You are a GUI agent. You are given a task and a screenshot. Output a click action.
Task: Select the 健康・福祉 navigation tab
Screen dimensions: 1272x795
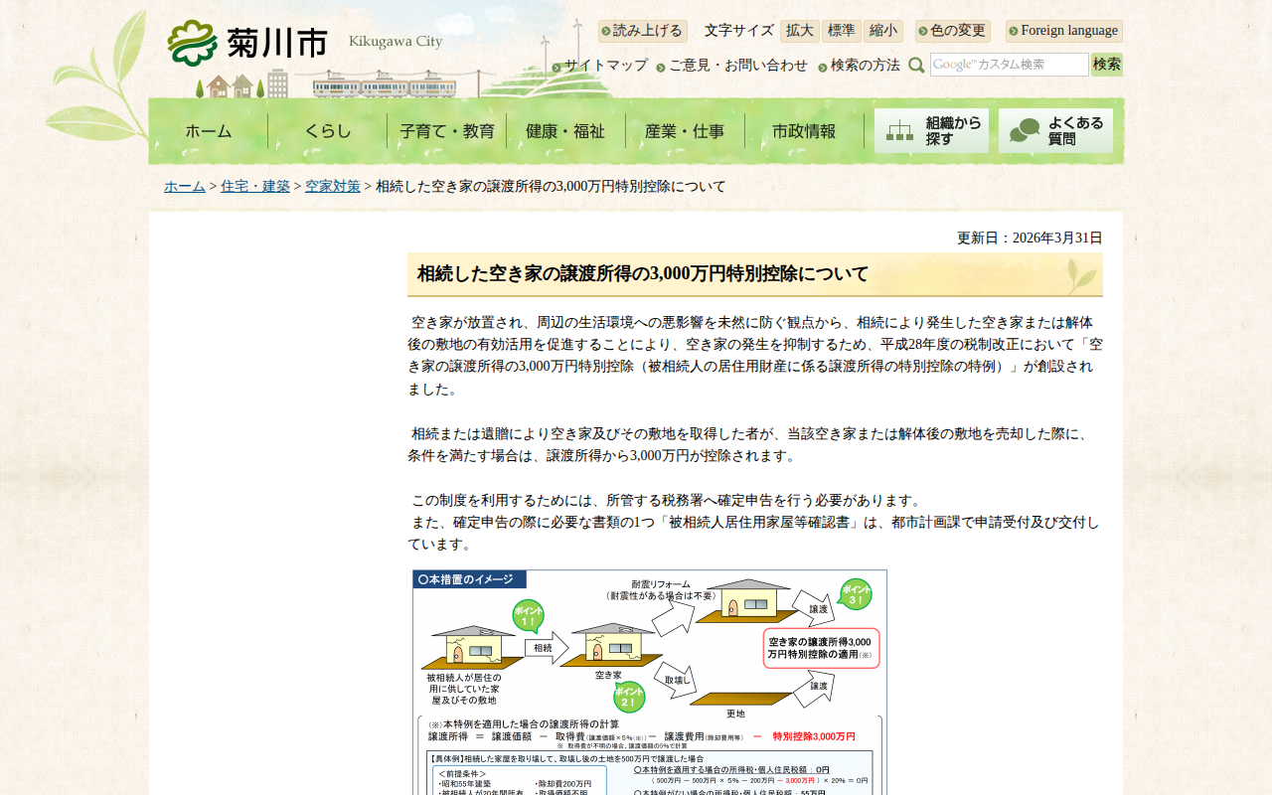click(x=565, y=131)
